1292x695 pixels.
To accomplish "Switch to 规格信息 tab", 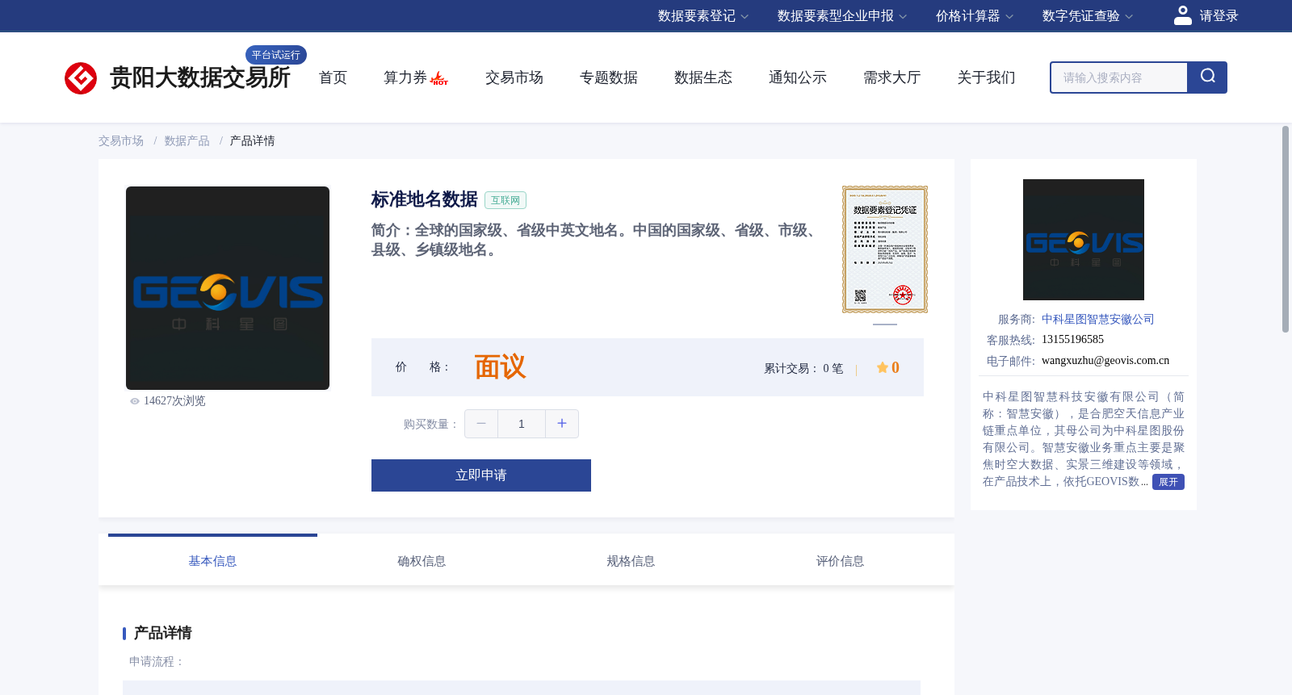I will pyautogui.click(x=631, y=561).
